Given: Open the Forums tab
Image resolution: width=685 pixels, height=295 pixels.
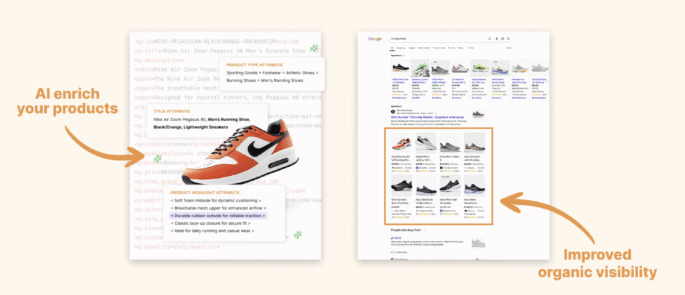Looking at the screenshot, I should click(452, 47).
